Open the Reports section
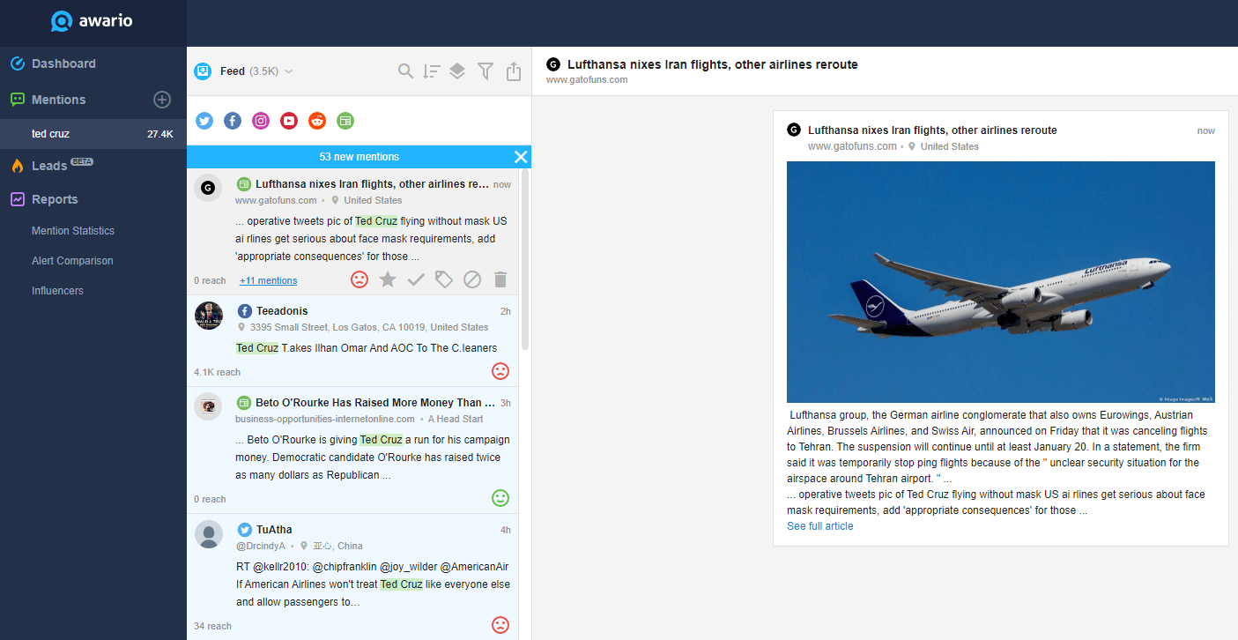 (x=55, y=199)
